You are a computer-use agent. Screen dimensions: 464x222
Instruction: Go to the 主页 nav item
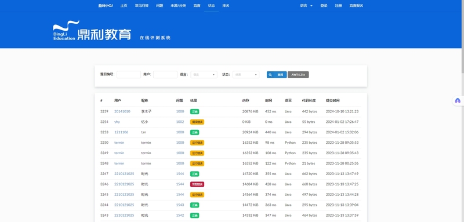pos(124,6)
